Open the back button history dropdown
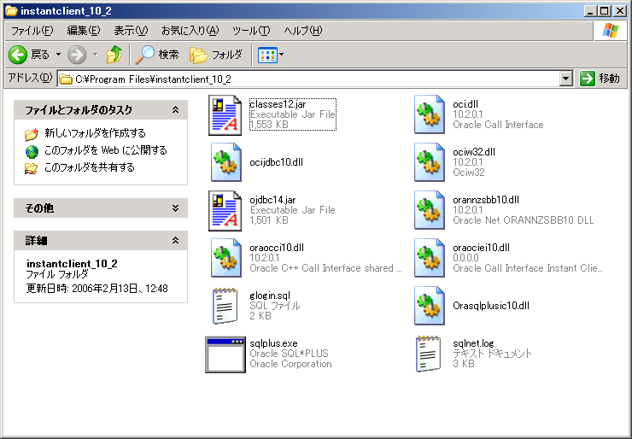Screen dimensions: 632x439 [x=58, y=55]
